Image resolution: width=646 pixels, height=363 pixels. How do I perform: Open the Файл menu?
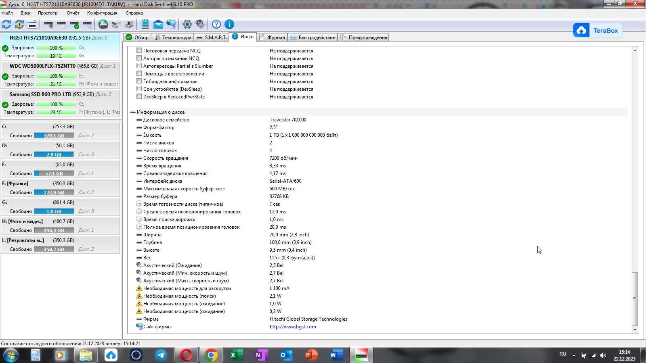[x=7, y=13]
